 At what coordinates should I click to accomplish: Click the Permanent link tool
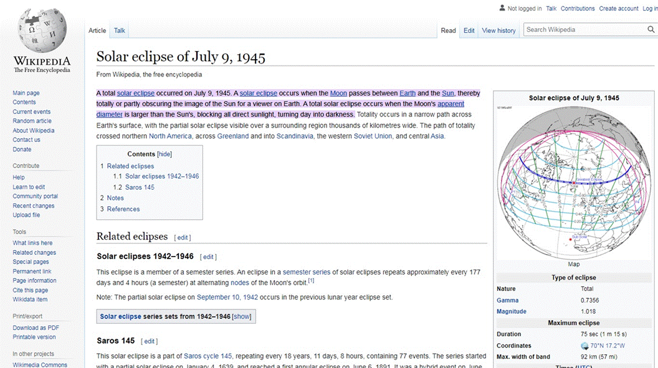[x=32, y=271]
